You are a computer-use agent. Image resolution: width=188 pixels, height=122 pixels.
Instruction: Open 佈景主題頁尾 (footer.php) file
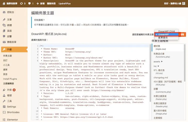pos(160,97)
